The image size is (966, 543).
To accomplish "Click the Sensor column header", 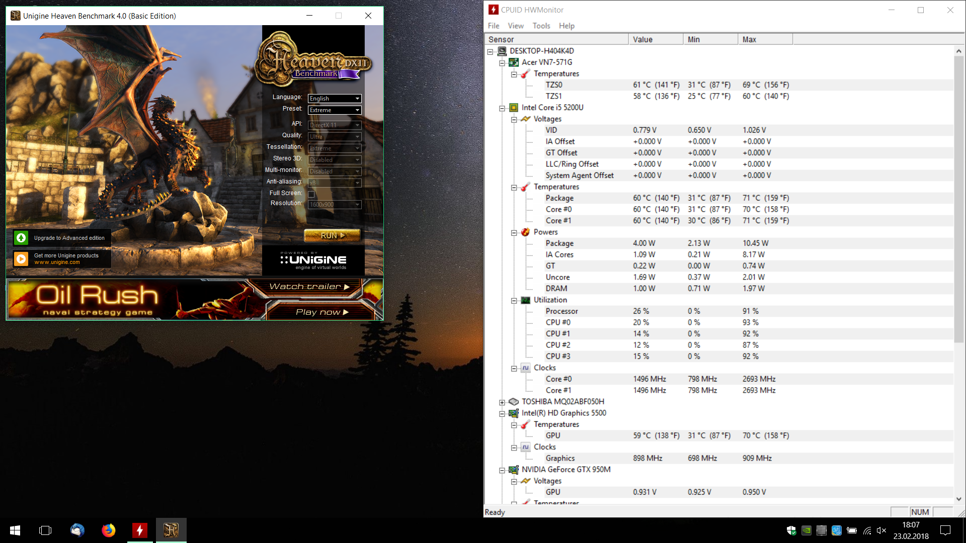I will (x=556, y=39).
